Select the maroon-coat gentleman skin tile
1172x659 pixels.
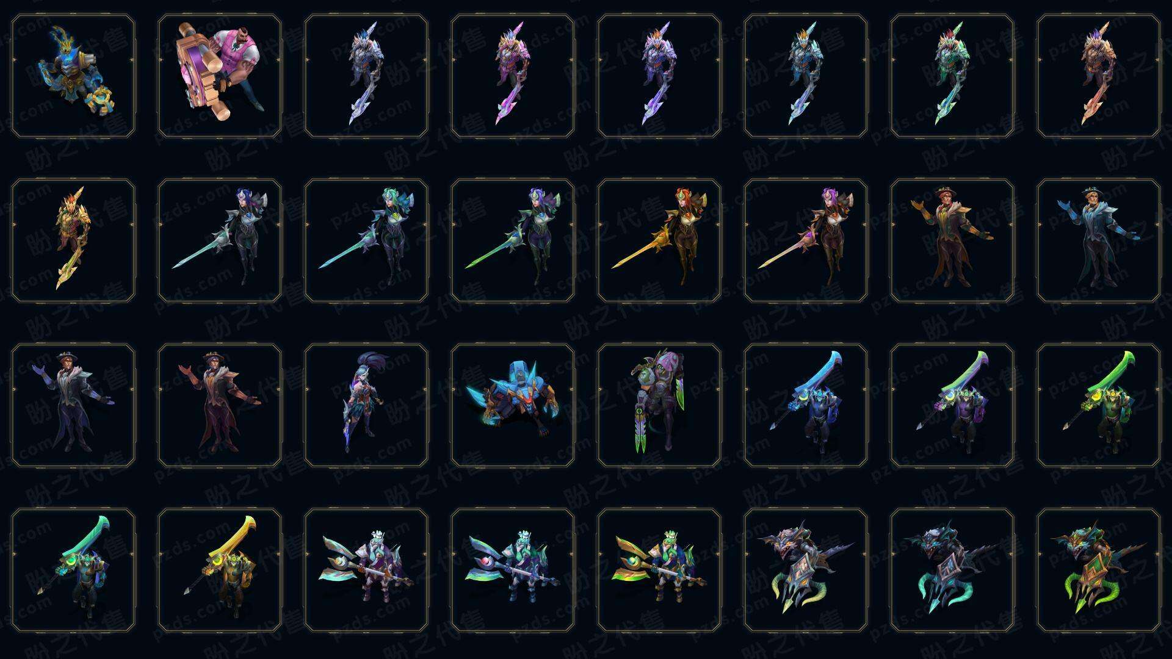click(x=220, y=405)
